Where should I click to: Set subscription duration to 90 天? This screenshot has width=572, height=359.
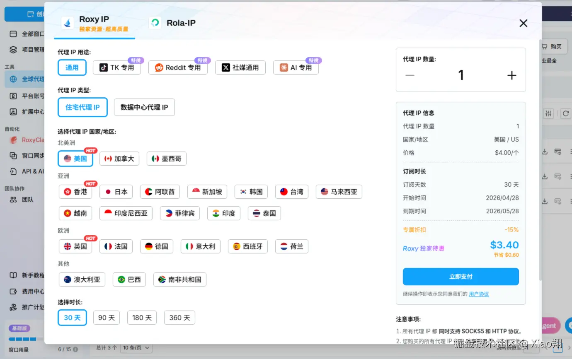(x=107, y=318)
